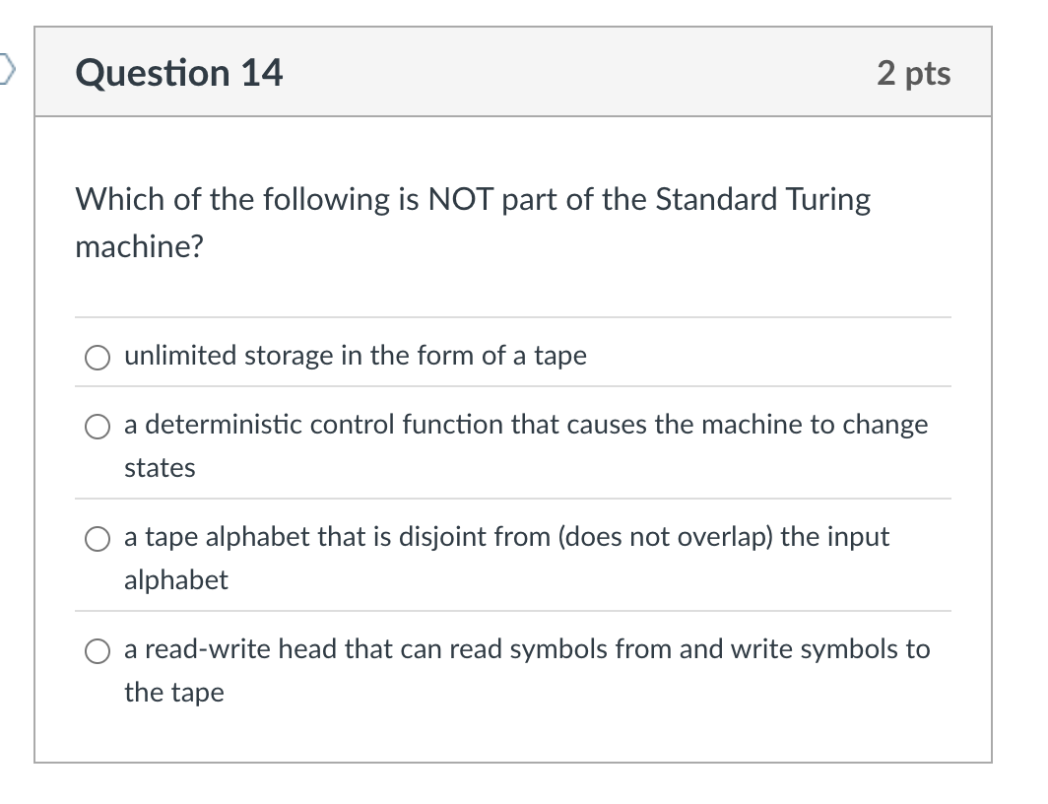This screenshot has width=1048, height=804.
Task: Click the gray header bar of Question 14
Action: point(591,72)
